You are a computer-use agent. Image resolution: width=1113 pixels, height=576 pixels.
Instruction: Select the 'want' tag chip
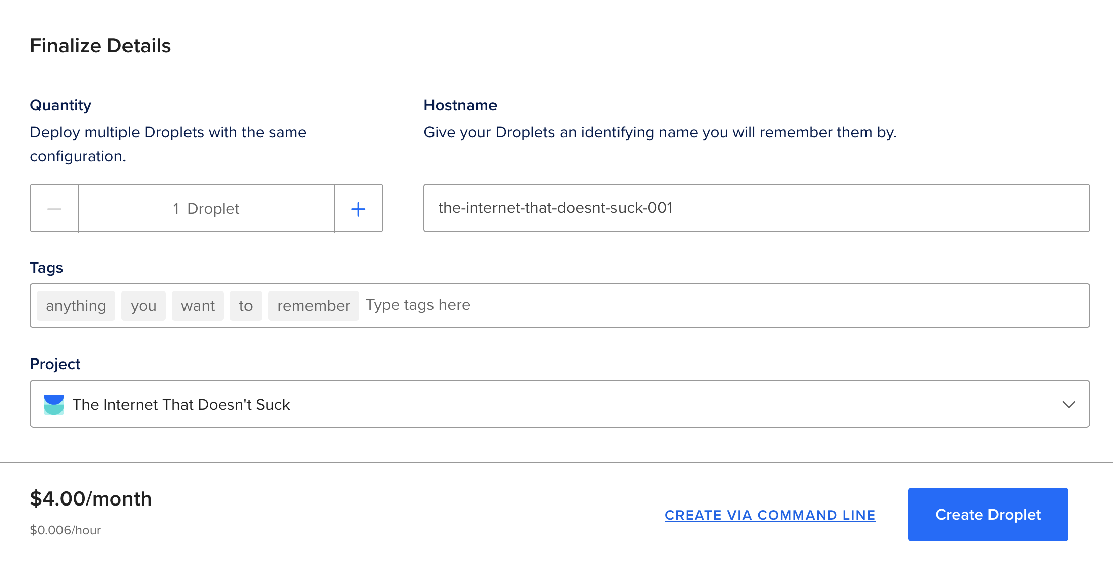198,306
